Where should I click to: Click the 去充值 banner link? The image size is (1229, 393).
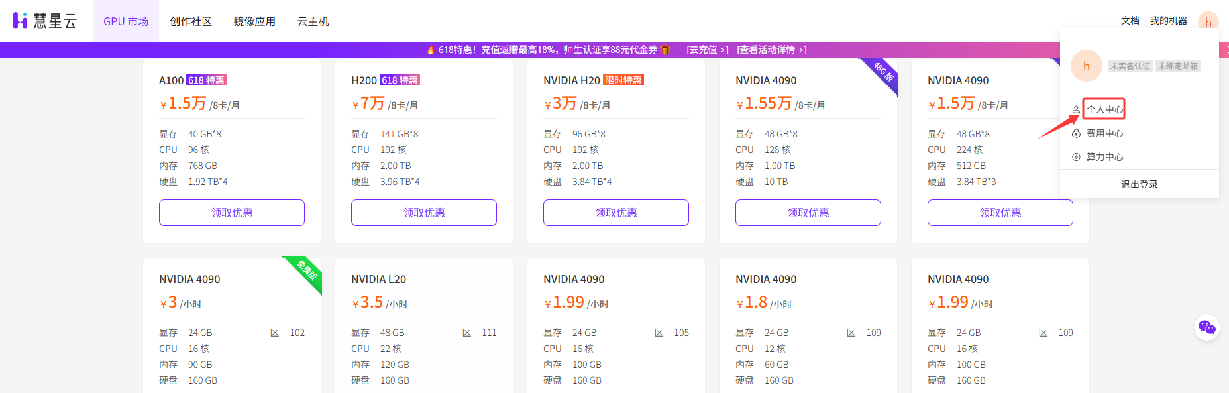coord(707,50)
